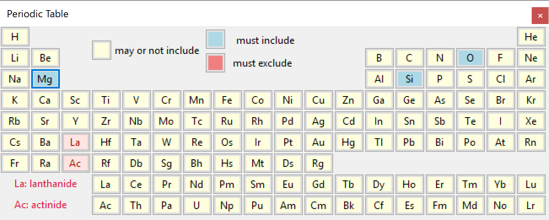
Task: Select the U (uranium) element
Action: (x=197, y=205)
